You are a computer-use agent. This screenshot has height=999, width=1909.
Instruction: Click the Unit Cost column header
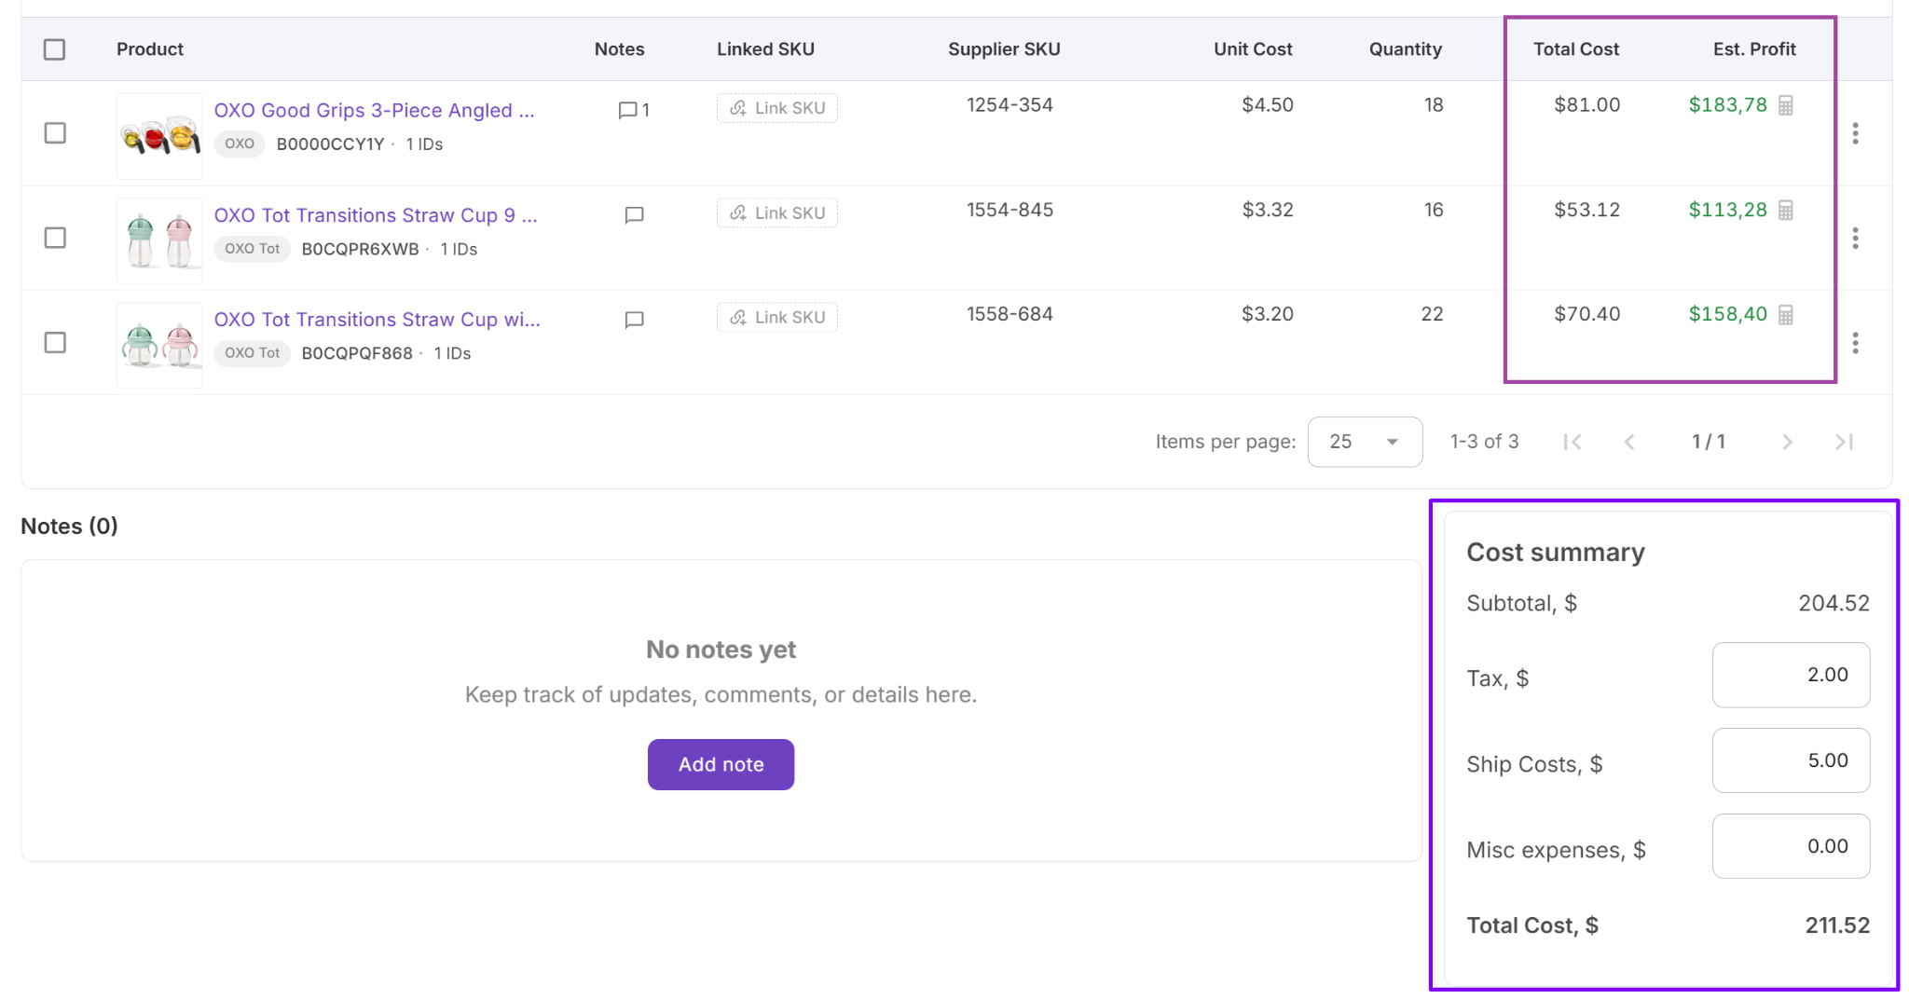point(1253,49)
